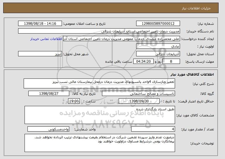Click the delivery province field آذربایجان شرقی
This screenshot has width=225, height=159.
click(158, 54)
